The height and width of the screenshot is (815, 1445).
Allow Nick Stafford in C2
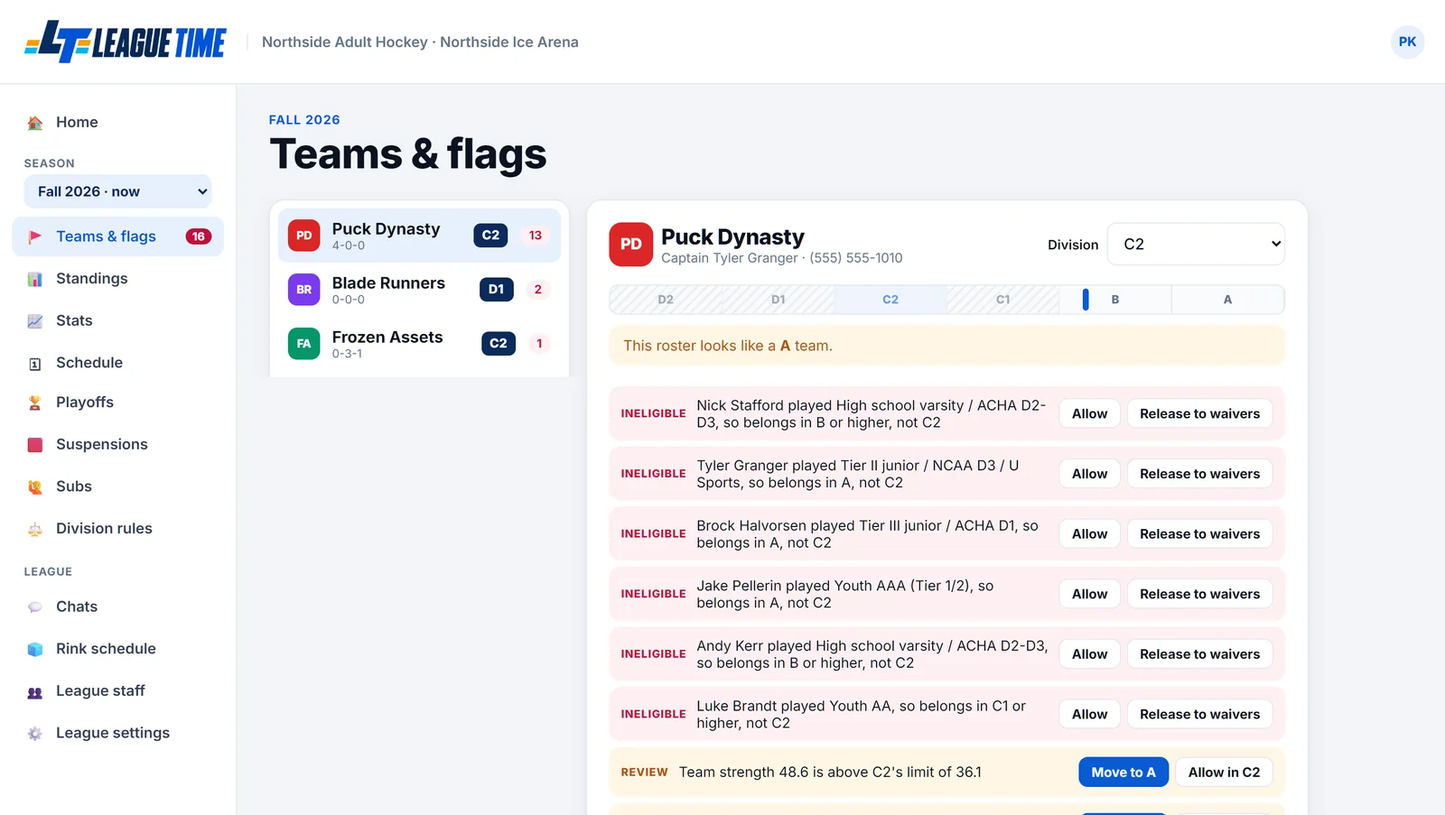(1089, 413)
